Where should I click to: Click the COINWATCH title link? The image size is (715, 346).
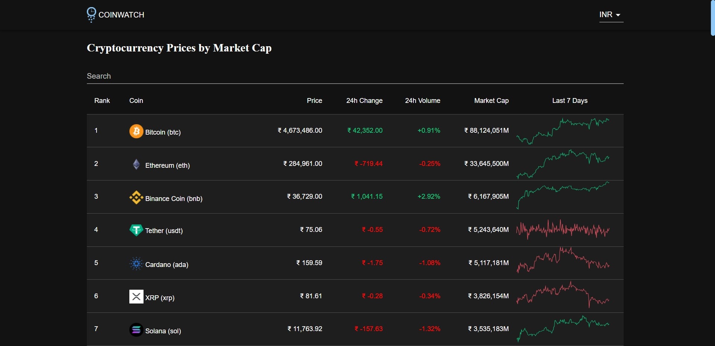click(x=121, y=15)
